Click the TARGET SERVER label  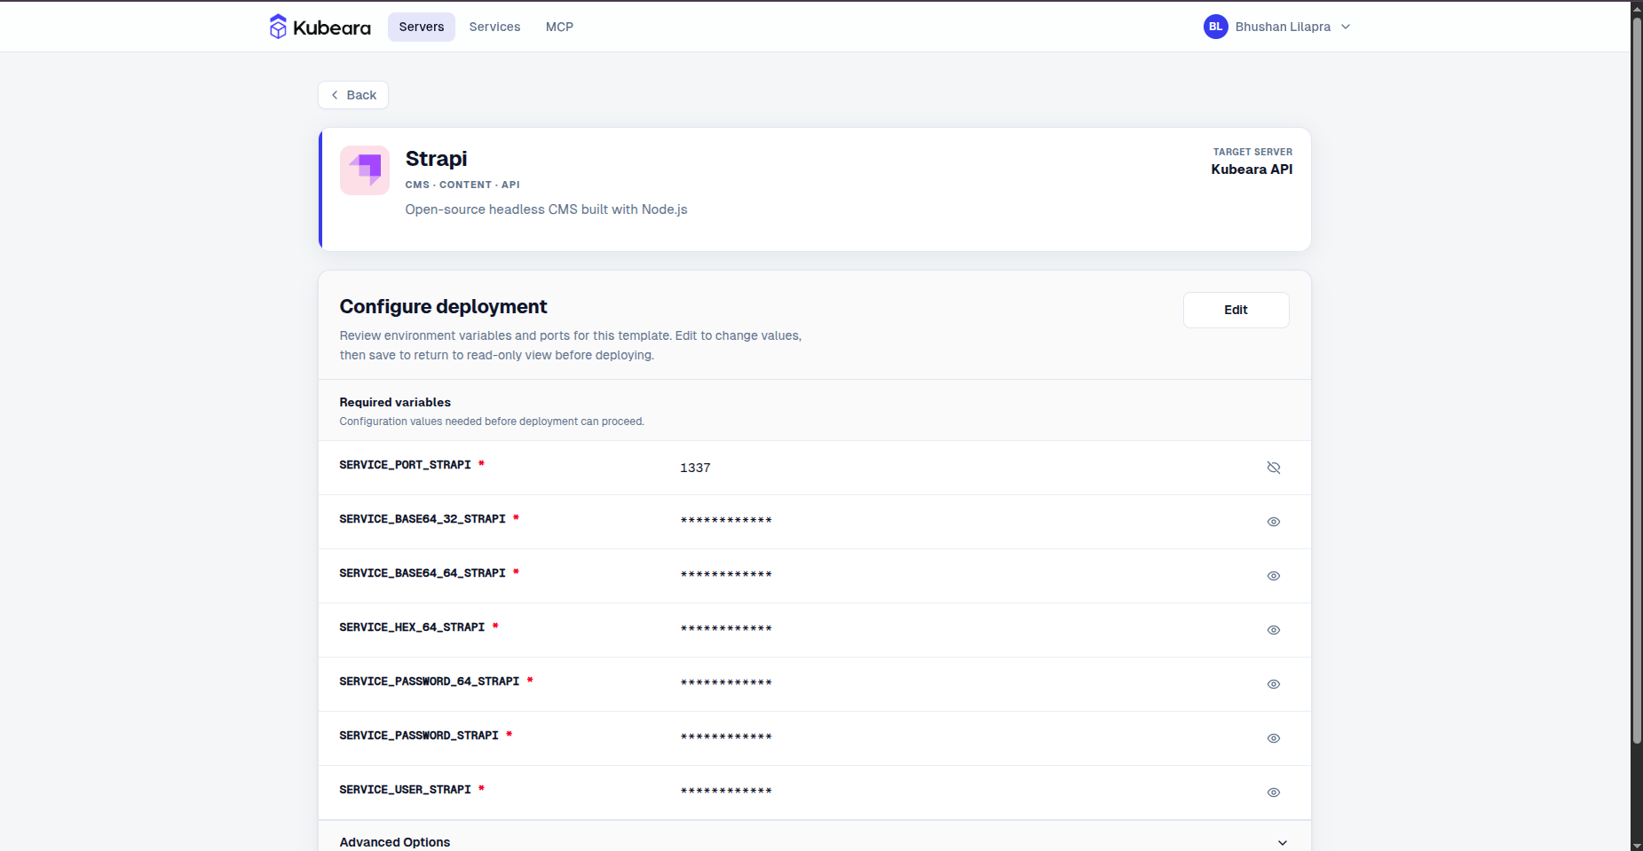tap(1252, 152)
